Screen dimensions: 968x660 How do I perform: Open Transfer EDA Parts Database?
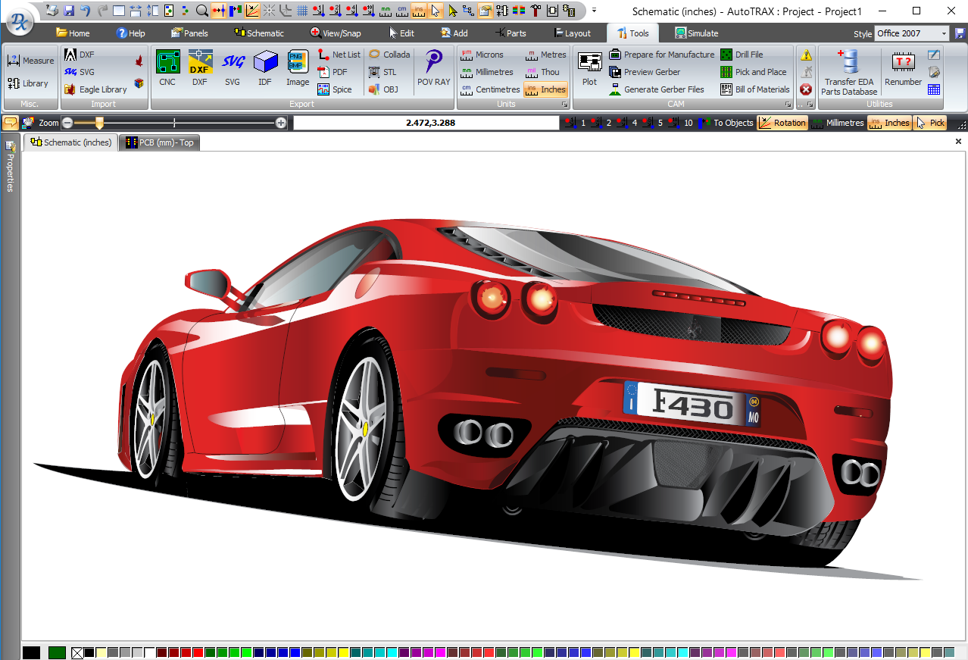(849, 72)
